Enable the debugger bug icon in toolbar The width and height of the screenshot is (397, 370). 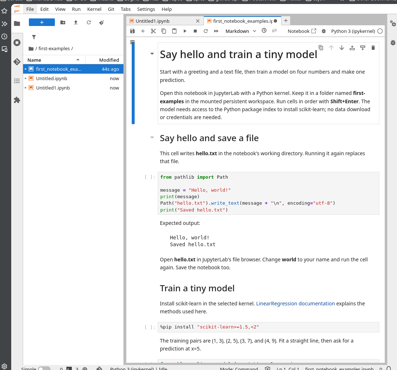pos(324,31)
